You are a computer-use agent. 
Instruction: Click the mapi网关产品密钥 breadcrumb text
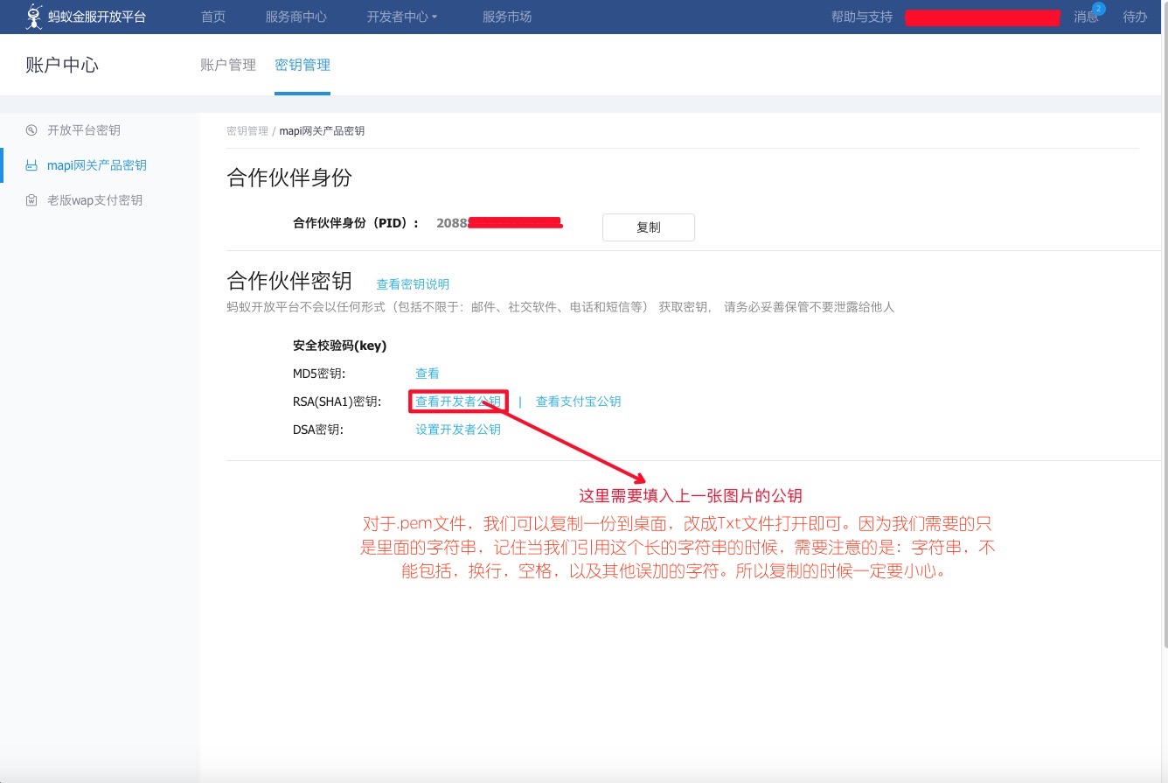(322, 131)
